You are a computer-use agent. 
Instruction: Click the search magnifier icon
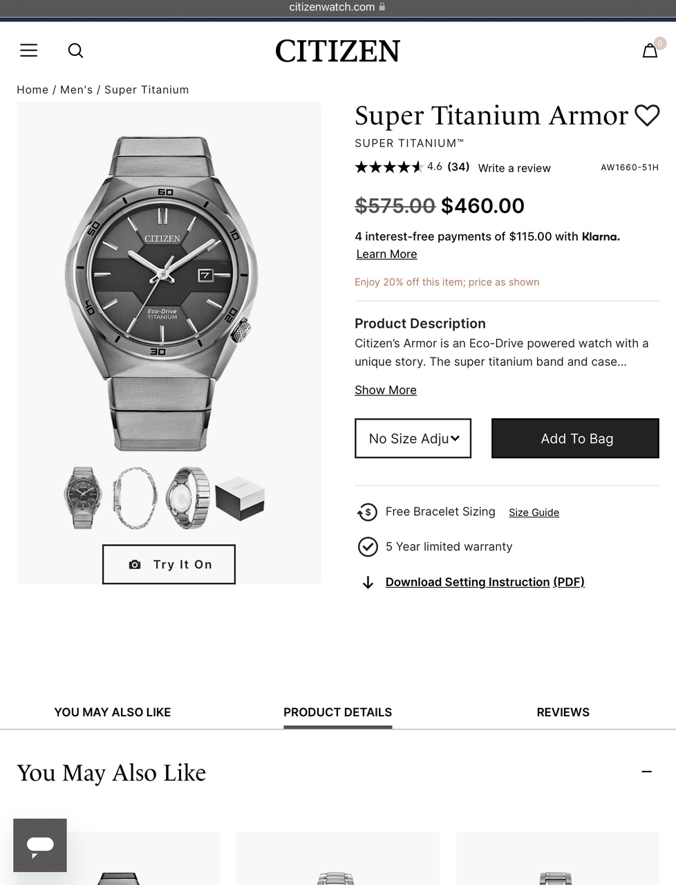click(75, 50)
